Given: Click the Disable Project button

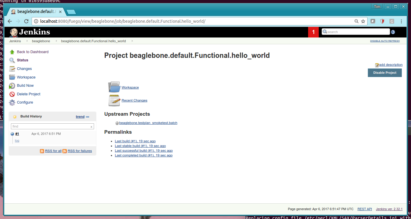Looking at the screenshot, I should point(385,73).
